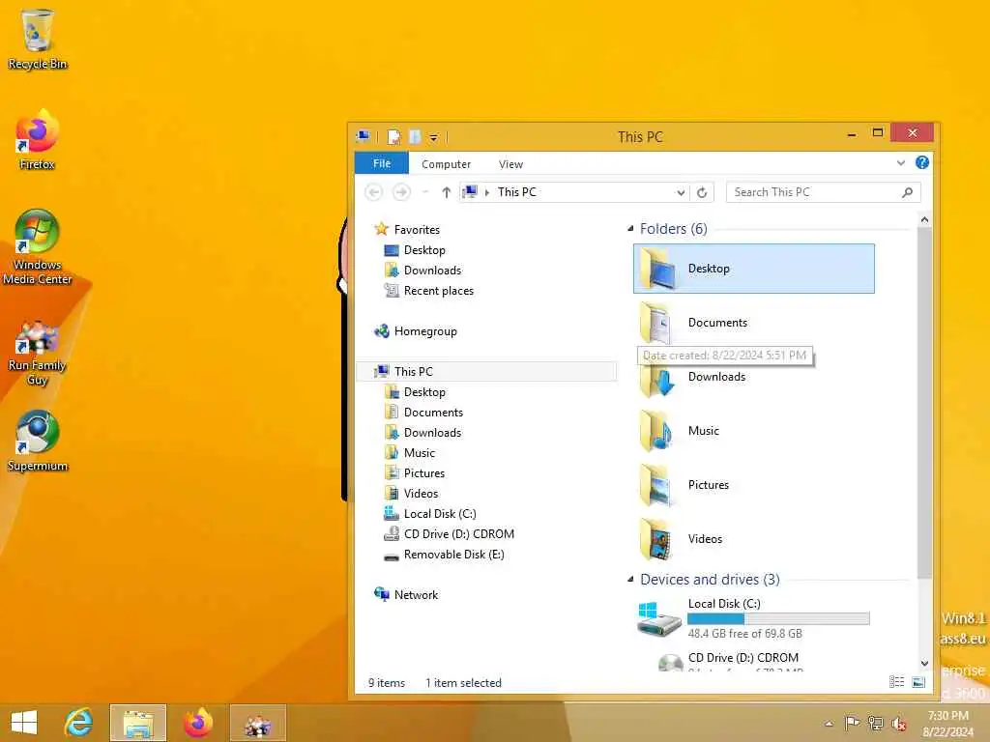Click the This PC address bar breadcrumb
This screenshot has height=742, width=990.
pyautogui.click(x=516, y=192)
